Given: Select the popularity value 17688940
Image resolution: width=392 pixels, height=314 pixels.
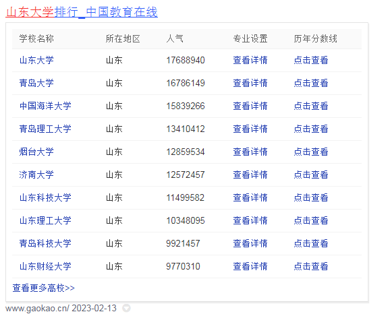Looking at the screenshot, I should [x=186, y=60].
